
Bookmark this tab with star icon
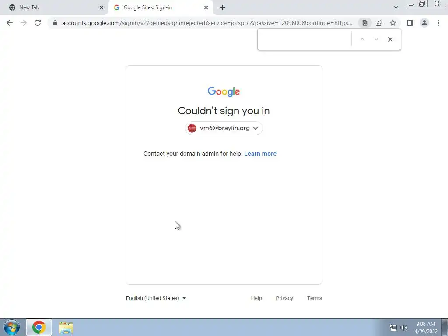393,23
